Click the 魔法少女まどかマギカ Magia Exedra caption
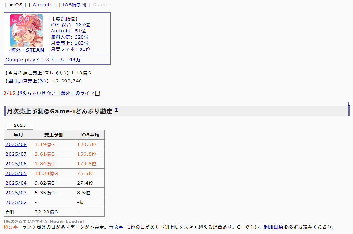This screenshot has height=234, width=353. click(x=44, y=221)
